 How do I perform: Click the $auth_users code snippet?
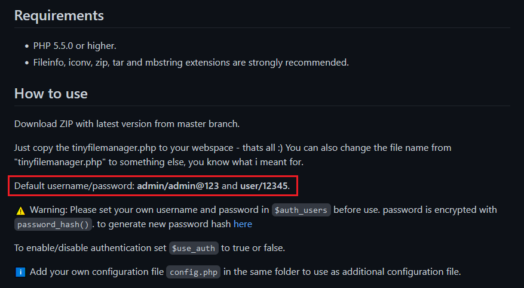point(301,210)
